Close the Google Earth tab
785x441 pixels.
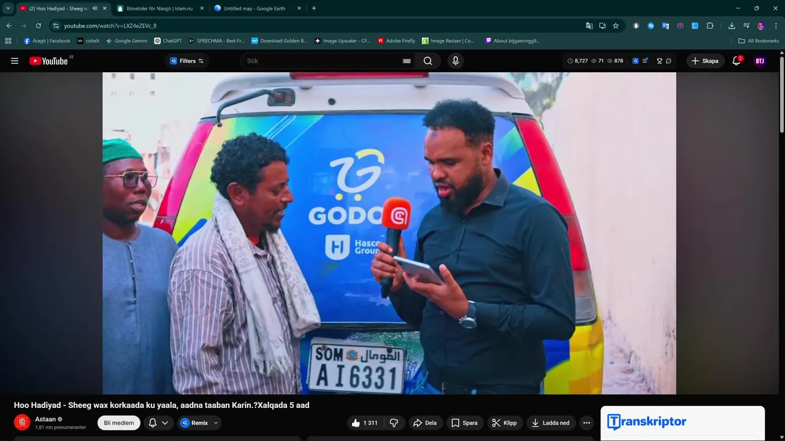click(299, 9)
